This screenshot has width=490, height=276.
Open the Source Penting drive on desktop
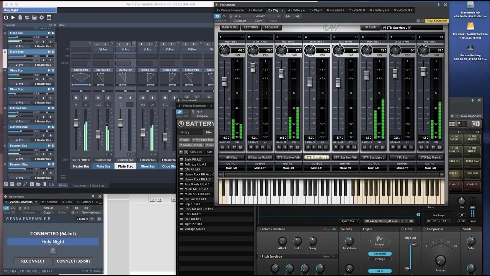pyautogui.click(x=470, y=48)
